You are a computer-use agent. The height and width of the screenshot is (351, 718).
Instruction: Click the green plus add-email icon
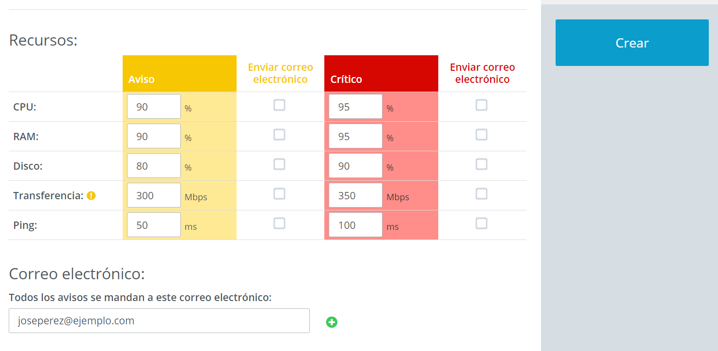[332, 322]
